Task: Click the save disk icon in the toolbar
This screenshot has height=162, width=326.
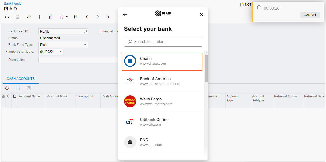Action: (x=18, y=17)
